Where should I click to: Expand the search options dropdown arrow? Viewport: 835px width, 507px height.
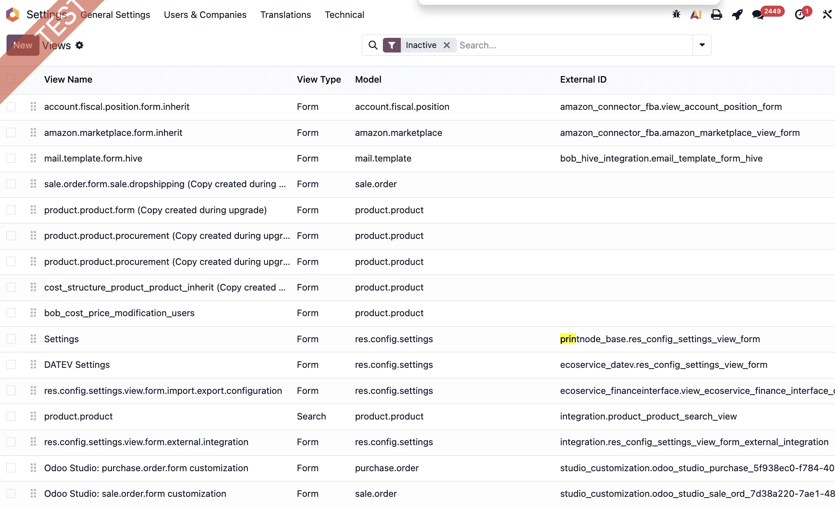tap(702, 45)
